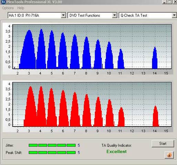Click the Jitter green level bar
This screenshot has height=165, width=177.
click(x=52, y=145)
